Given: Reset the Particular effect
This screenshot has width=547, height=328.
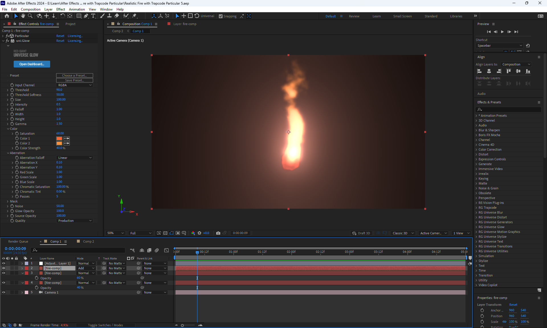Looking at the screenshot, I should [x=60, y=36].
